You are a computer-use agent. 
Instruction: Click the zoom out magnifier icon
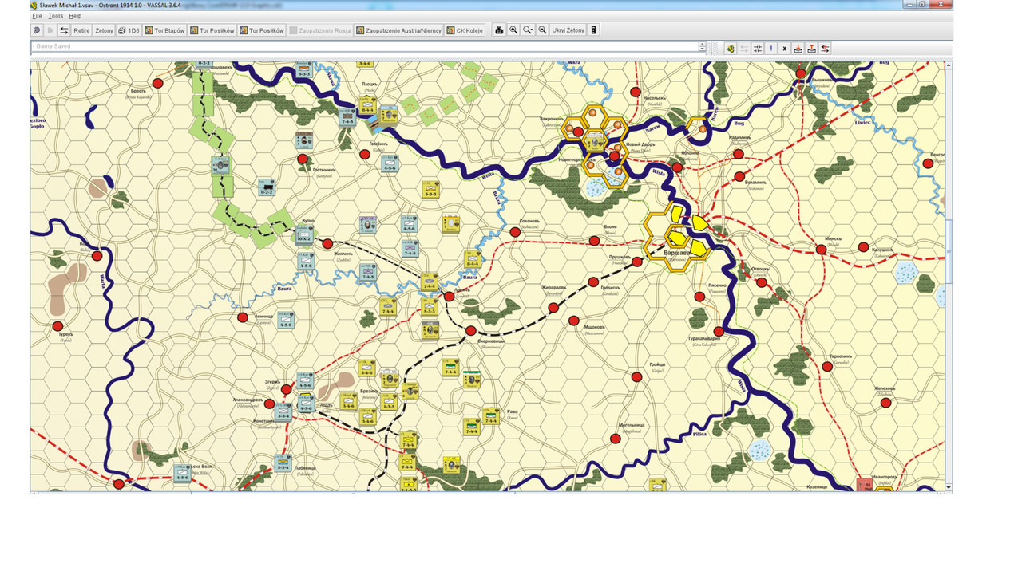point(542,30)
